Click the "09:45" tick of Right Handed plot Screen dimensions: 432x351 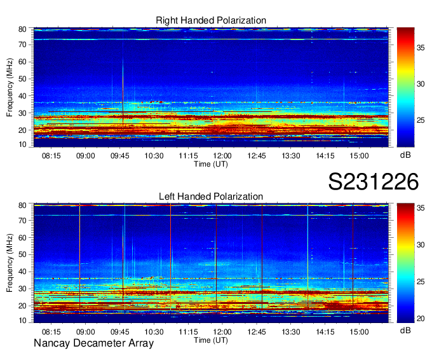pos(120,156)
